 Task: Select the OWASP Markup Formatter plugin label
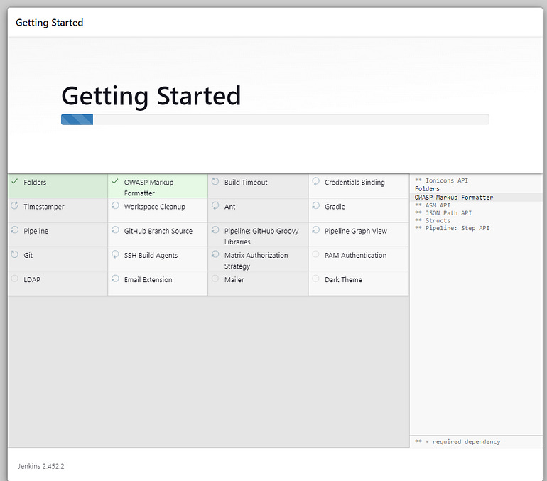click(149, 188)
